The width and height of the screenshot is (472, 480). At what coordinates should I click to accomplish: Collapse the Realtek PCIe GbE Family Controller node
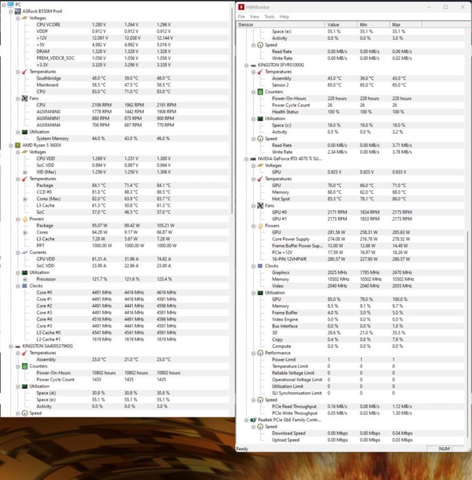(246, 420)
